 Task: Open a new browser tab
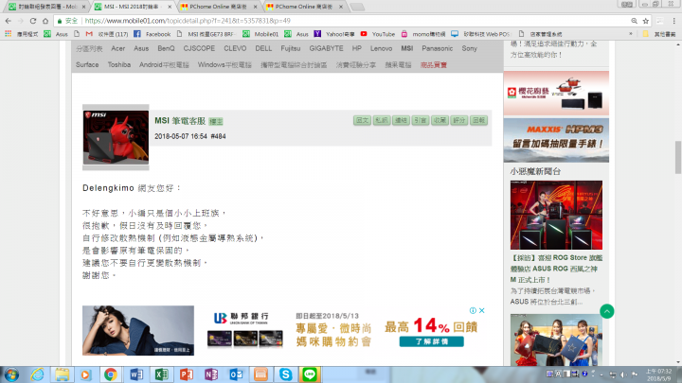[x=357, y=7]
